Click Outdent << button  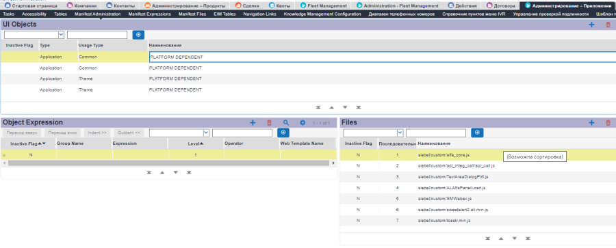[x=129, y=133]
